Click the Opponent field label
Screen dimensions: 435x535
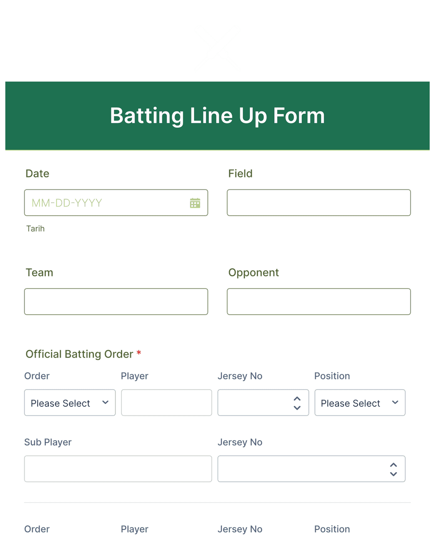pos(253,273)
